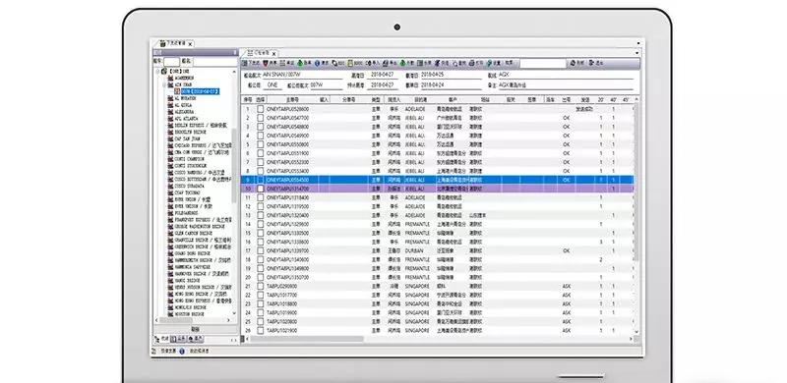The width and height of the screenshot is (787, 383).
Task: Click the right arrow of the tree's horizontal scrollbar
Action: [x=229, y=320]
